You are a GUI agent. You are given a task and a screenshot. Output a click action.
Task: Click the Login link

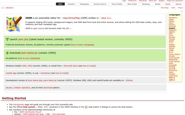click(124, 1)
